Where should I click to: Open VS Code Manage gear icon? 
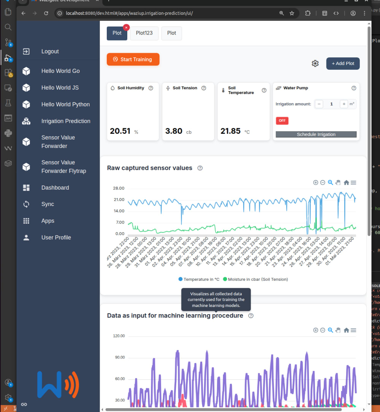click(8, 398)
